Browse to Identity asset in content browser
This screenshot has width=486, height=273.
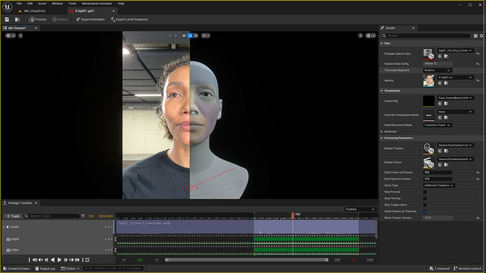click(446, 83)
